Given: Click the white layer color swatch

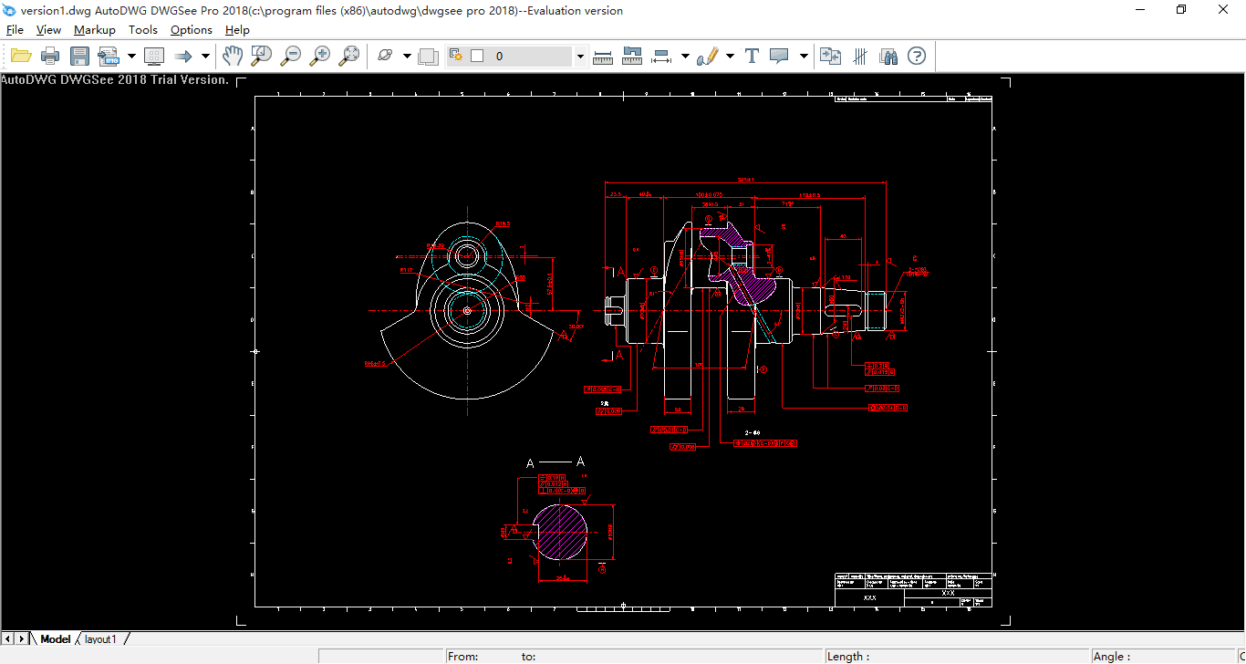Looking at the screenshot, I should coord(477,56).
